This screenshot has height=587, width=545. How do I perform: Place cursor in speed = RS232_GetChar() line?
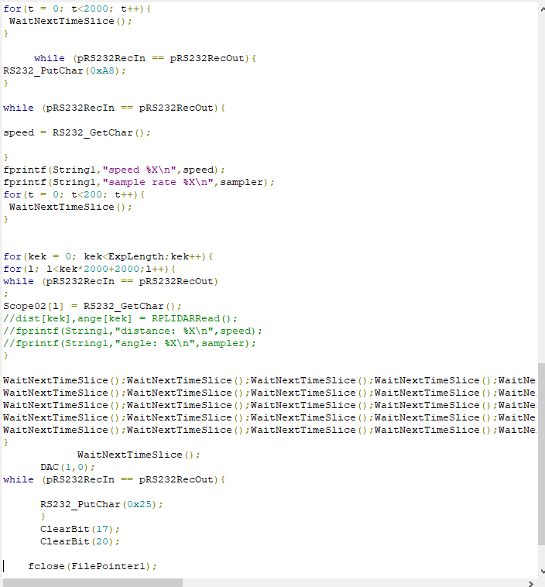point(77,132)
